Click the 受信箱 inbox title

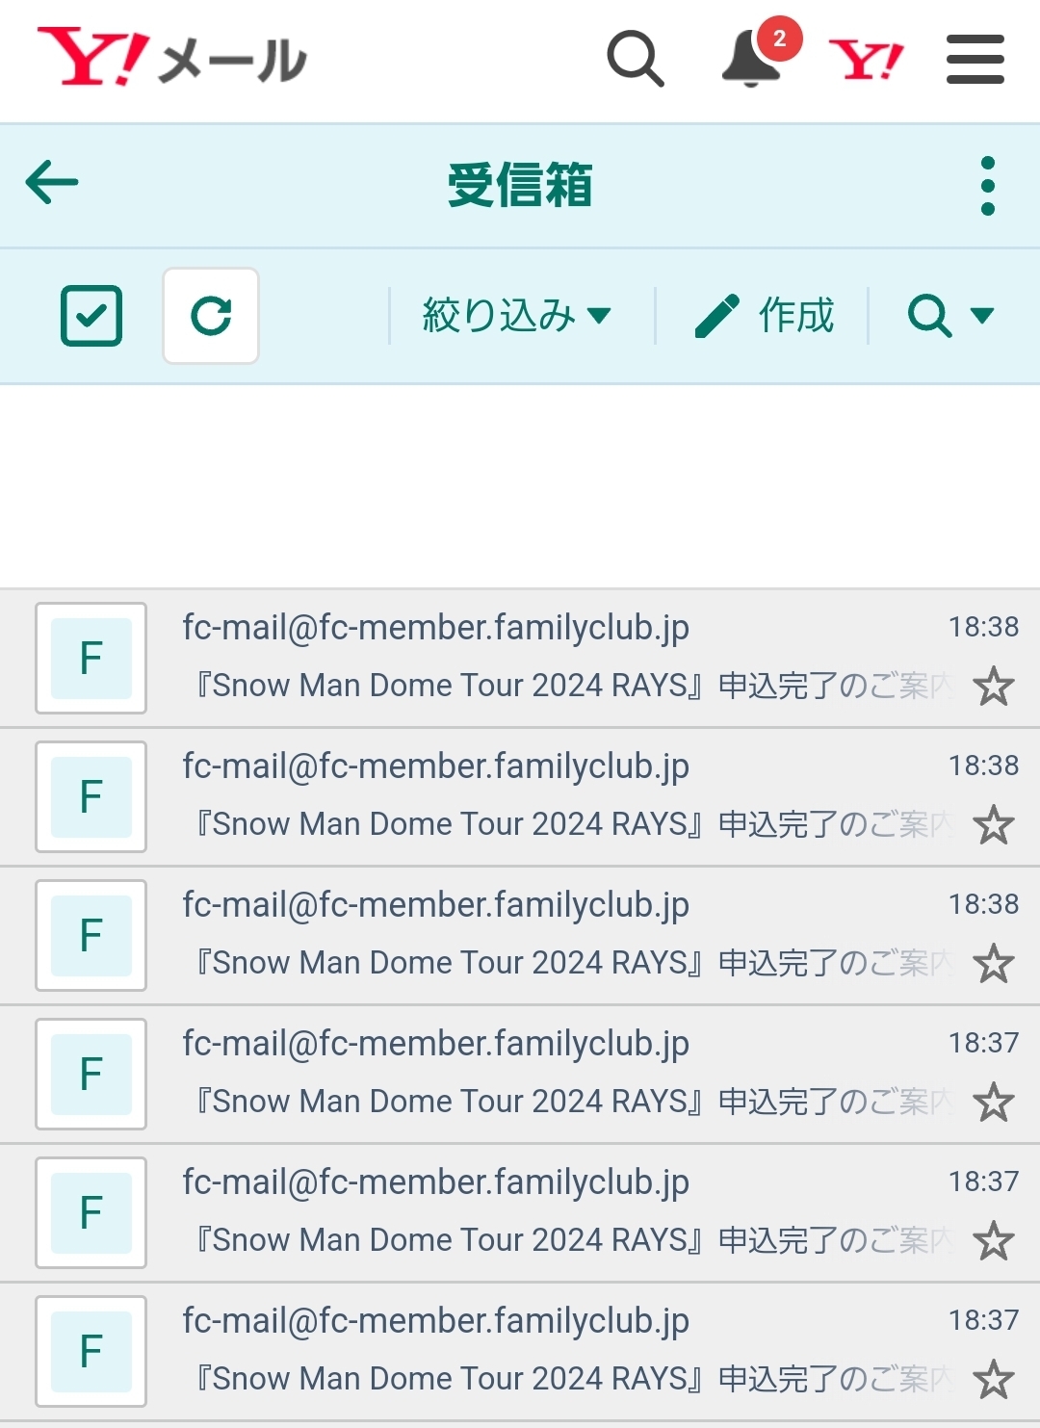(x=520, y=185)
